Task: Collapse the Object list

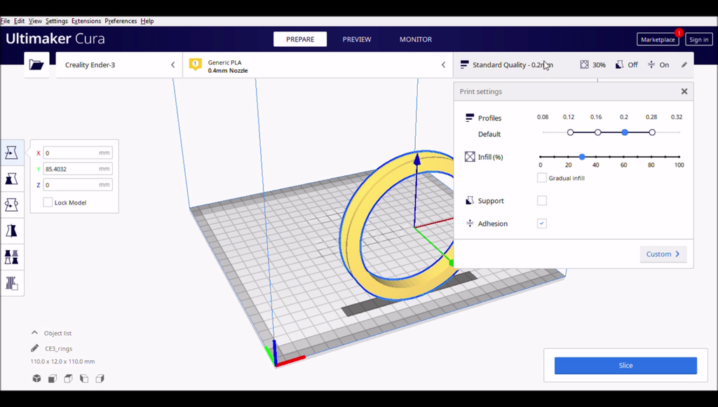Action: (x=35, y=333)
